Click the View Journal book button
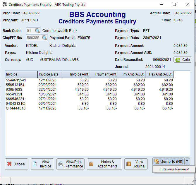The image size is (196, 185). (136, 164)
